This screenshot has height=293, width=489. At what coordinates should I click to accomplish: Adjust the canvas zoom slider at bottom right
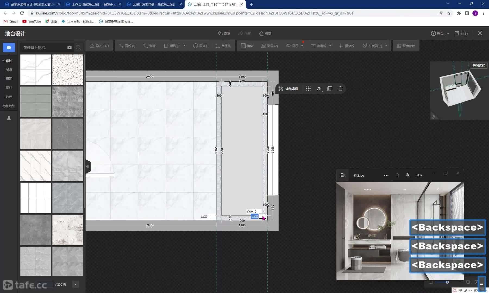click(x=447, y=282)
